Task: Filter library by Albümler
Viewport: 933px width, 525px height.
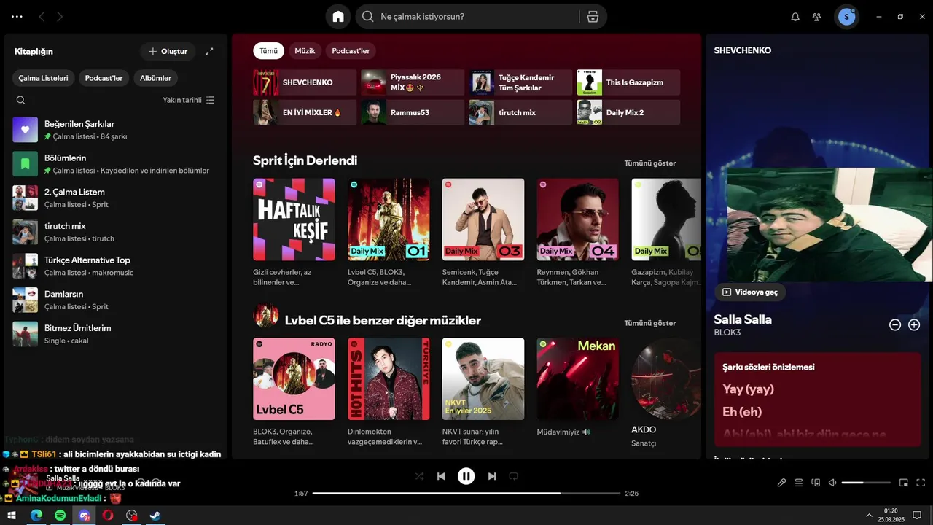Action: tap(155, 78)
